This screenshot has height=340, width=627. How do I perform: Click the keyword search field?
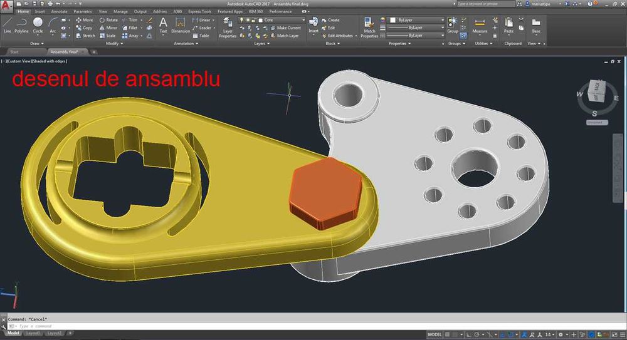point(485,4)
